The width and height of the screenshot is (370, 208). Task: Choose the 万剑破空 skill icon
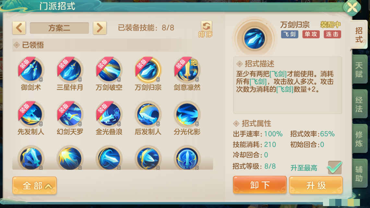pyautogui.click(x=109, y=70)
